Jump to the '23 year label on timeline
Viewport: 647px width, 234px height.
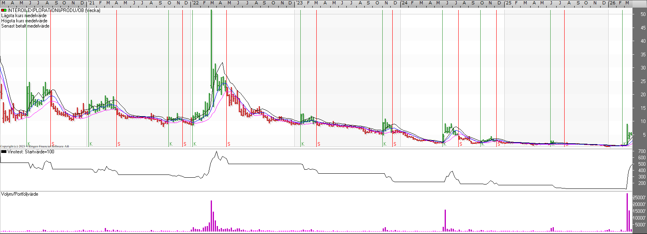[x=299, y=3]
